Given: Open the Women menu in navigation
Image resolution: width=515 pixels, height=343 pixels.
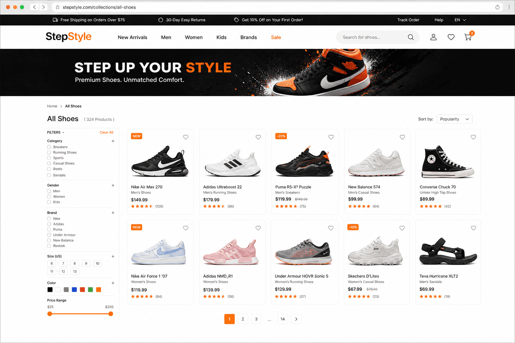Looking at the screenshot, I should tap(194, 37).
